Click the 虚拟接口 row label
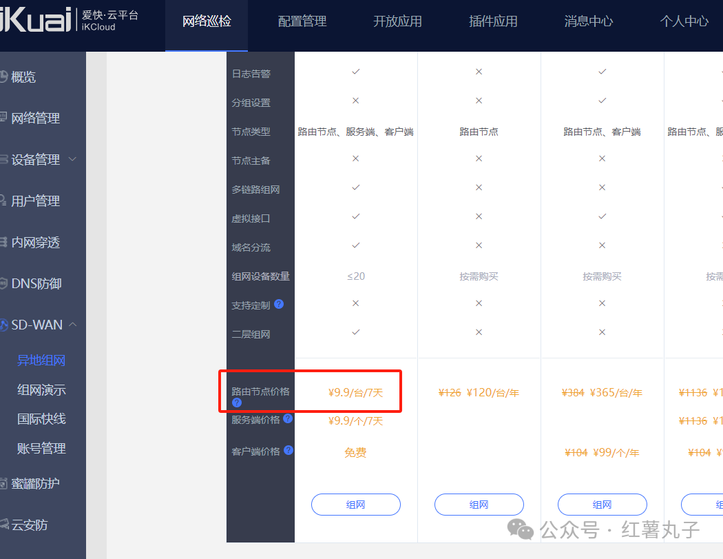 click(x=251, y=218)
